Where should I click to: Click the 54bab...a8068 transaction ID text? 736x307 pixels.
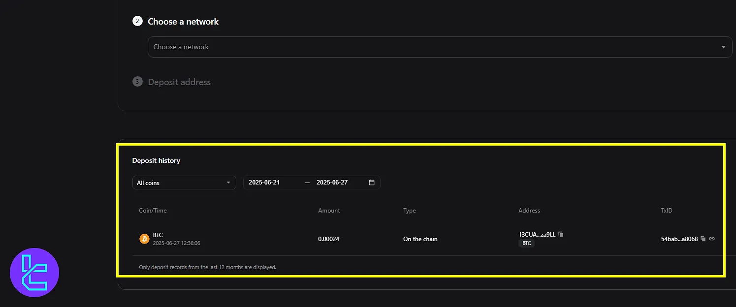point(679,239)
